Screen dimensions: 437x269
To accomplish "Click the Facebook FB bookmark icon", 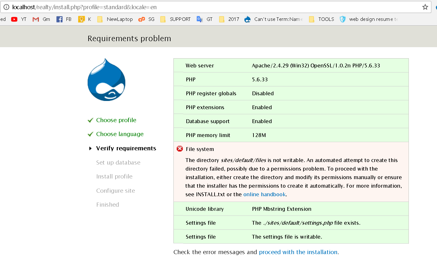I will [x=59, y=19].
